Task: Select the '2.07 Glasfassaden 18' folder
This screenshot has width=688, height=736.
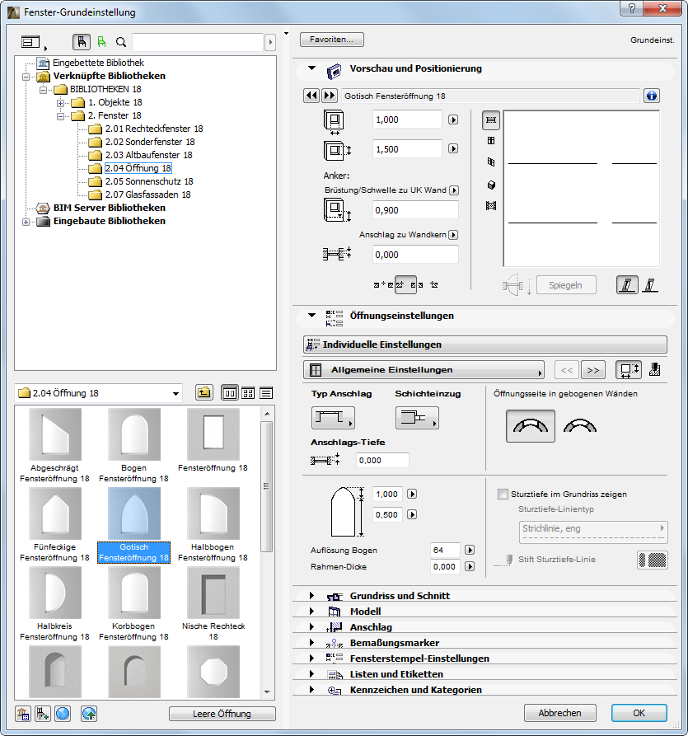Action: 147,195
